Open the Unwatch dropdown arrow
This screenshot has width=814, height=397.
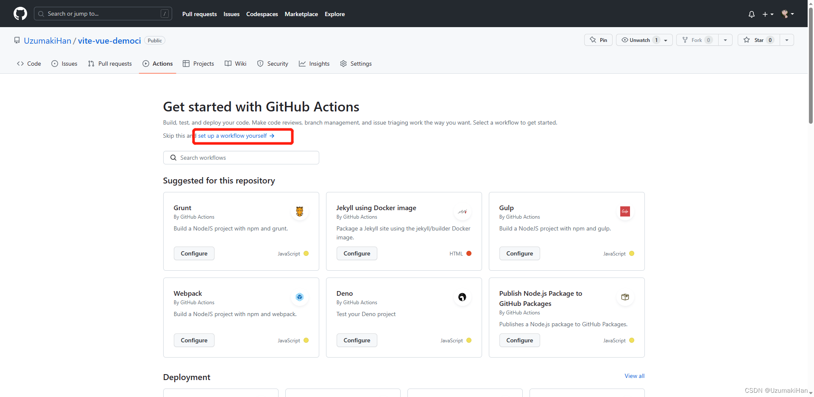click(665, 40)
